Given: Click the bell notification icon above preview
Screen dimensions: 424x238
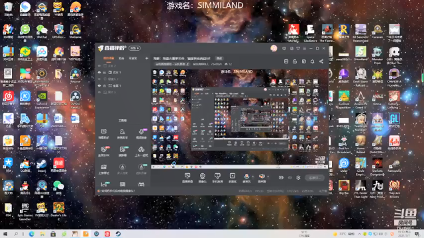Looking at the screenshot, I should click(312, 61).
